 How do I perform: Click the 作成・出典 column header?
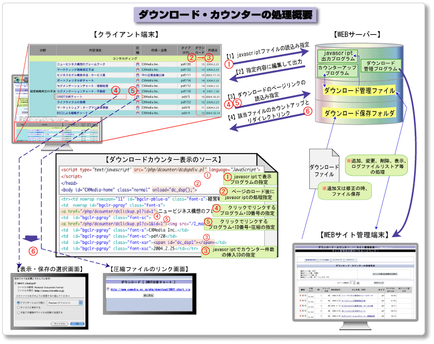159,50
